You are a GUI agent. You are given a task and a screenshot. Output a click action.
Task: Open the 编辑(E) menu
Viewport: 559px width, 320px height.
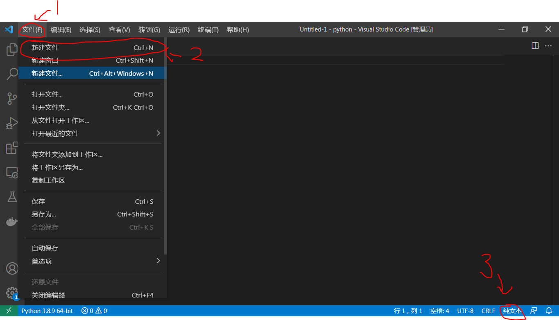coord(61,30)
